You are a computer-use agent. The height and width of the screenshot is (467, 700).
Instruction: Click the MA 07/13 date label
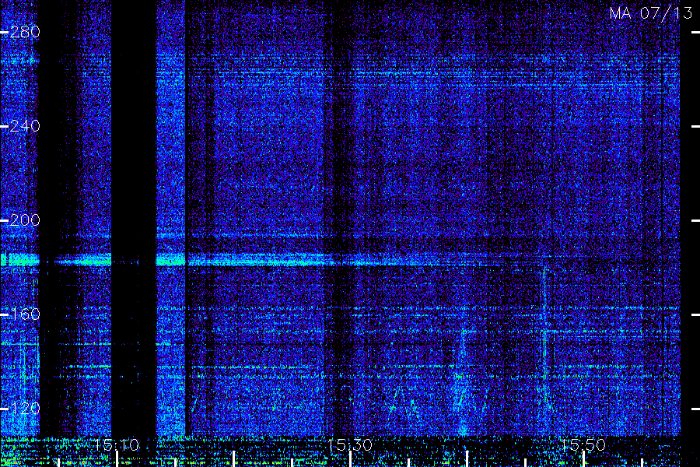click(x=651, y=13)
